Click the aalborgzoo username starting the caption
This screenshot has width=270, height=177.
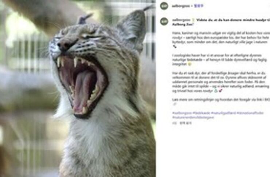(181, 20)
